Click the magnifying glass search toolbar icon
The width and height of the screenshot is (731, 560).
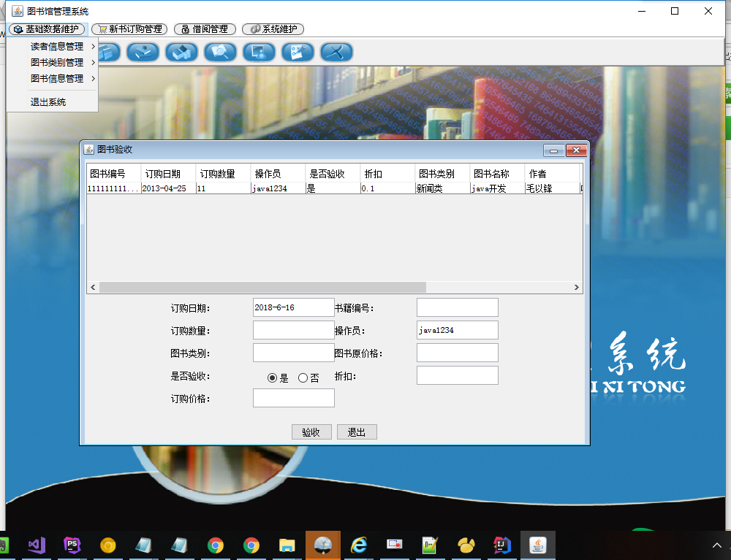click(x=220, y=52)
